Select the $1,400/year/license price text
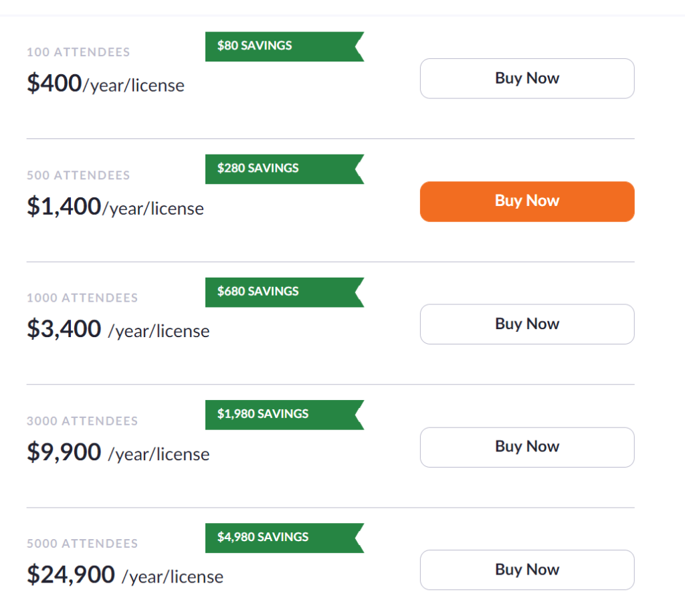685x608 pixels. 115,207
